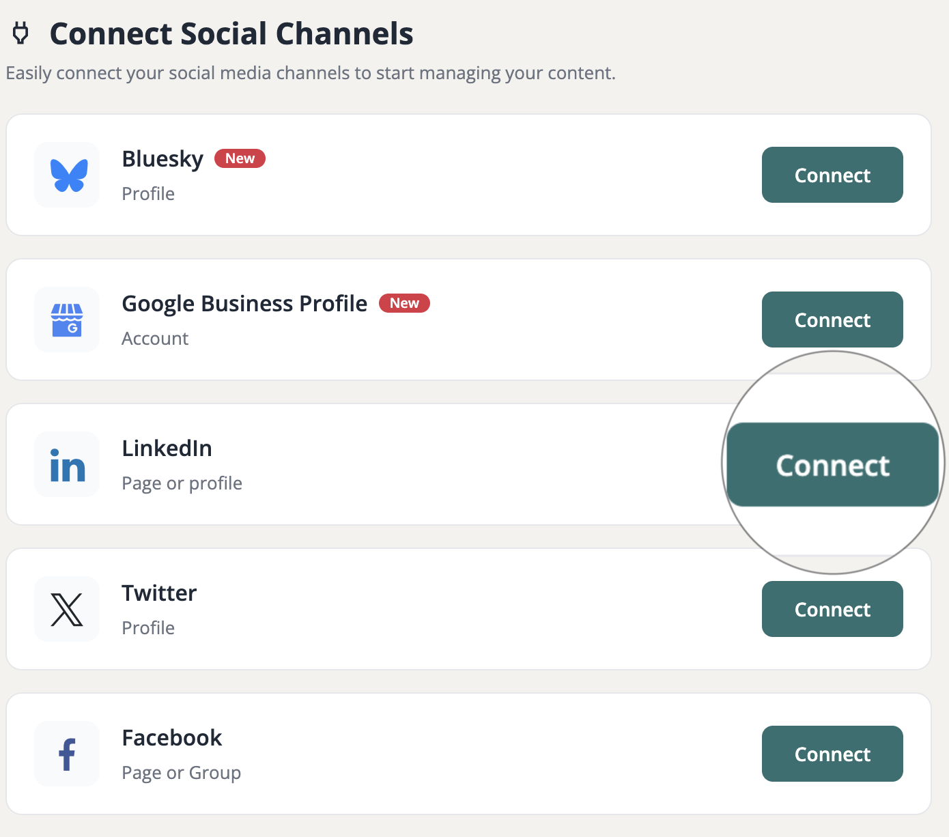Click the "New" badge beside Google Business Profile
This screenshot has width=949, height=837.
[x=404, y=303]
